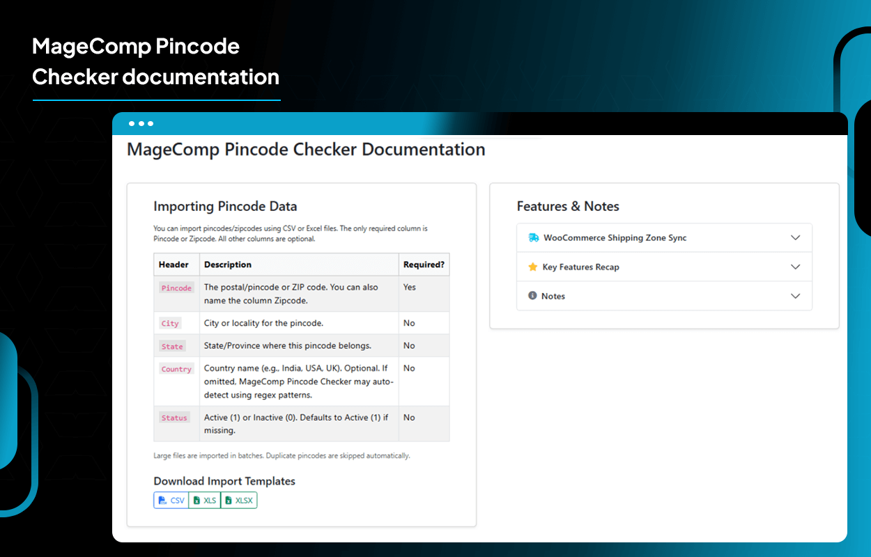Click the star icon next to Key Features Recap
Viewport: 871px width, 557px height.
(534, 267)
